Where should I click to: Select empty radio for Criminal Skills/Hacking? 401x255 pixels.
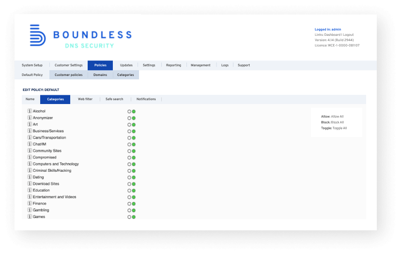129,171
